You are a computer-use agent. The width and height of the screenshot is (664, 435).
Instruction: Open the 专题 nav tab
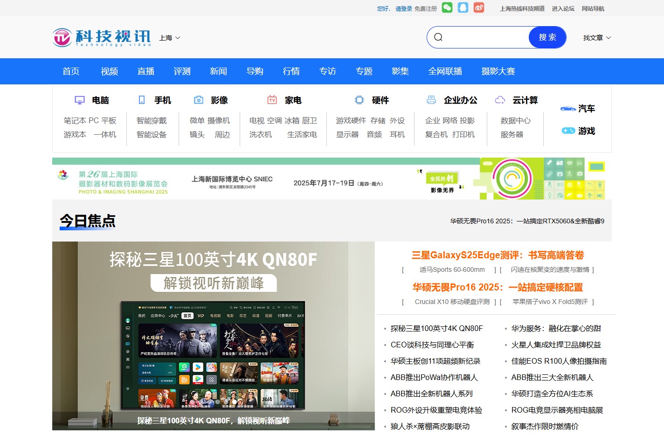coord(364,71)
